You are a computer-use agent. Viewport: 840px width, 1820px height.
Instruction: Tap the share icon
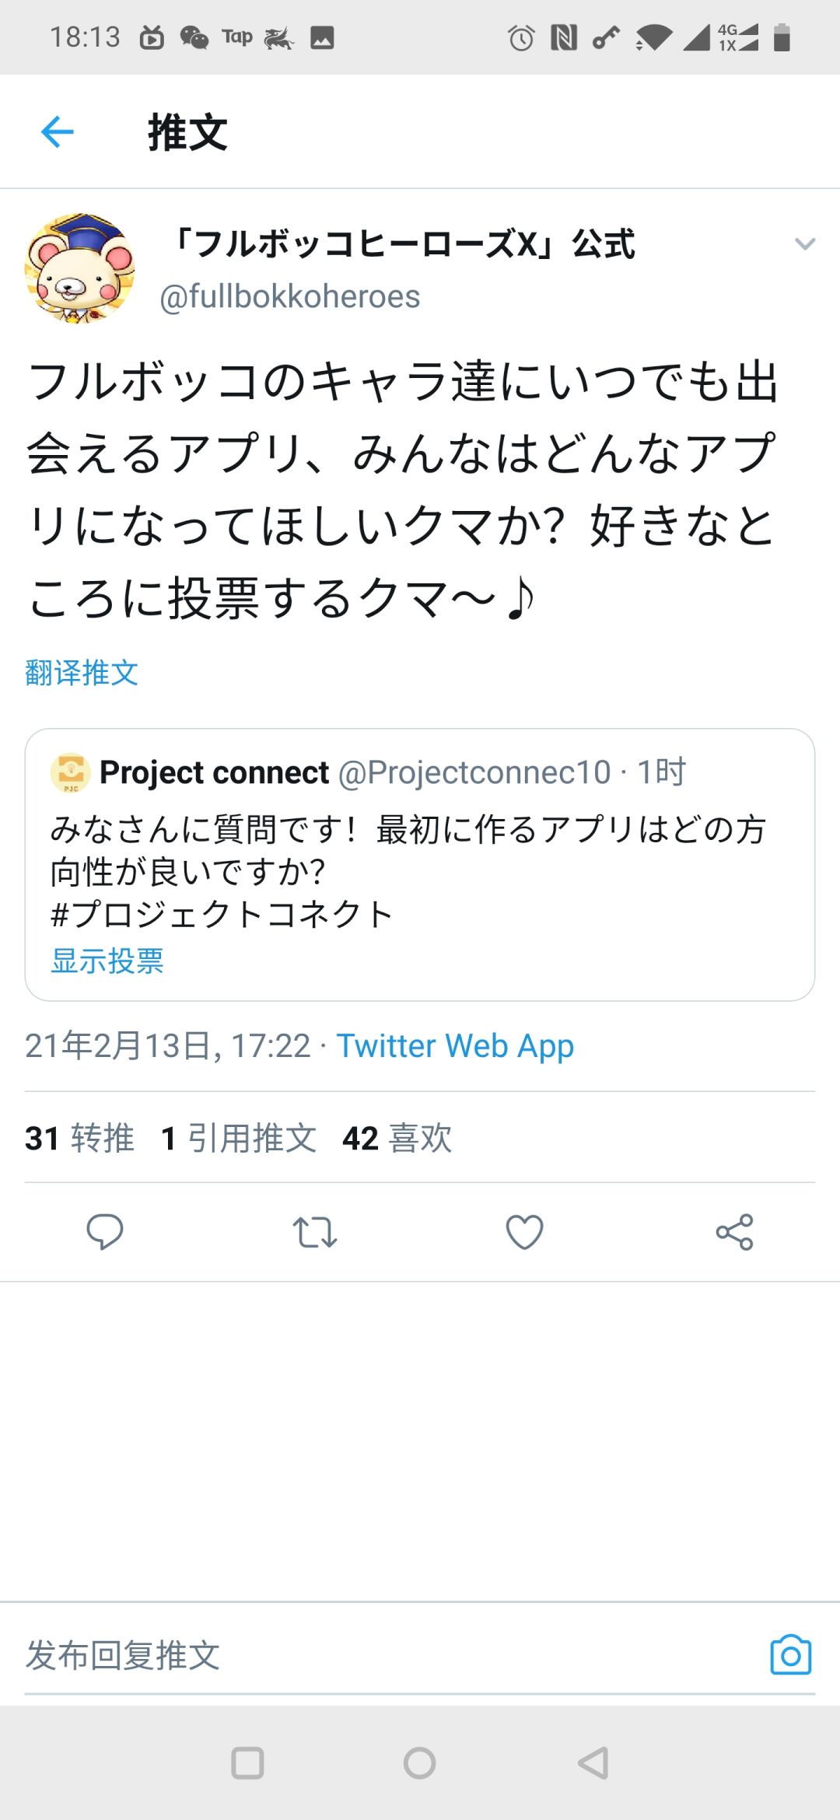click(735, 1232)
